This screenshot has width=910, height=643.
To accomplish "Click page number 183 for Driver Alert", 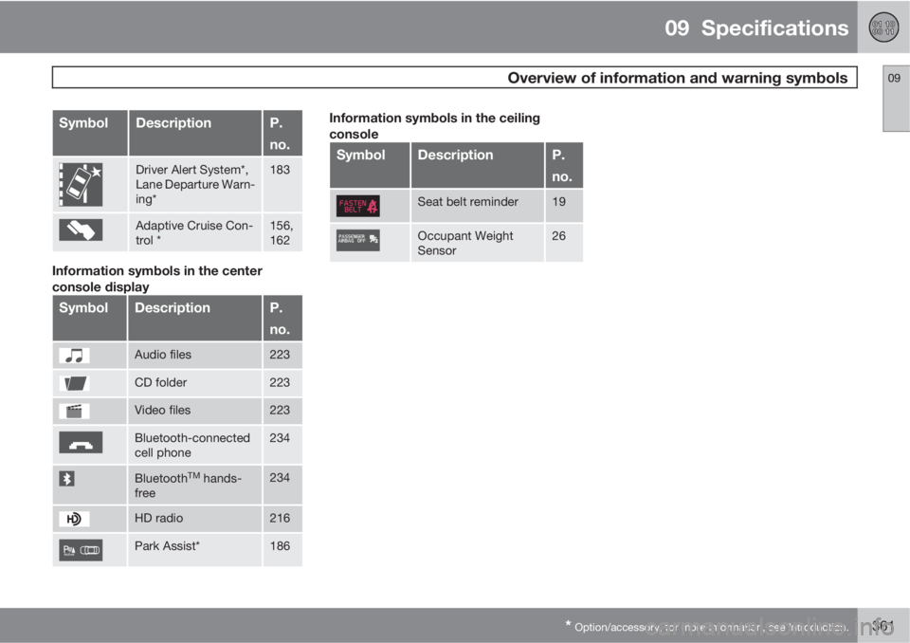I will click(x=280, y=170).
